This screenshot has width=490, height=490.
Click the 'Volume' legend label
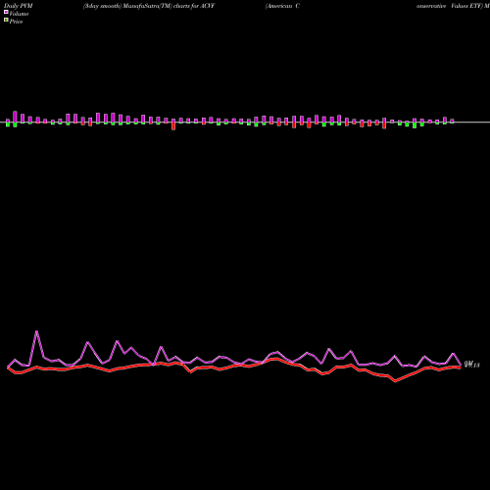coord(19,14)
